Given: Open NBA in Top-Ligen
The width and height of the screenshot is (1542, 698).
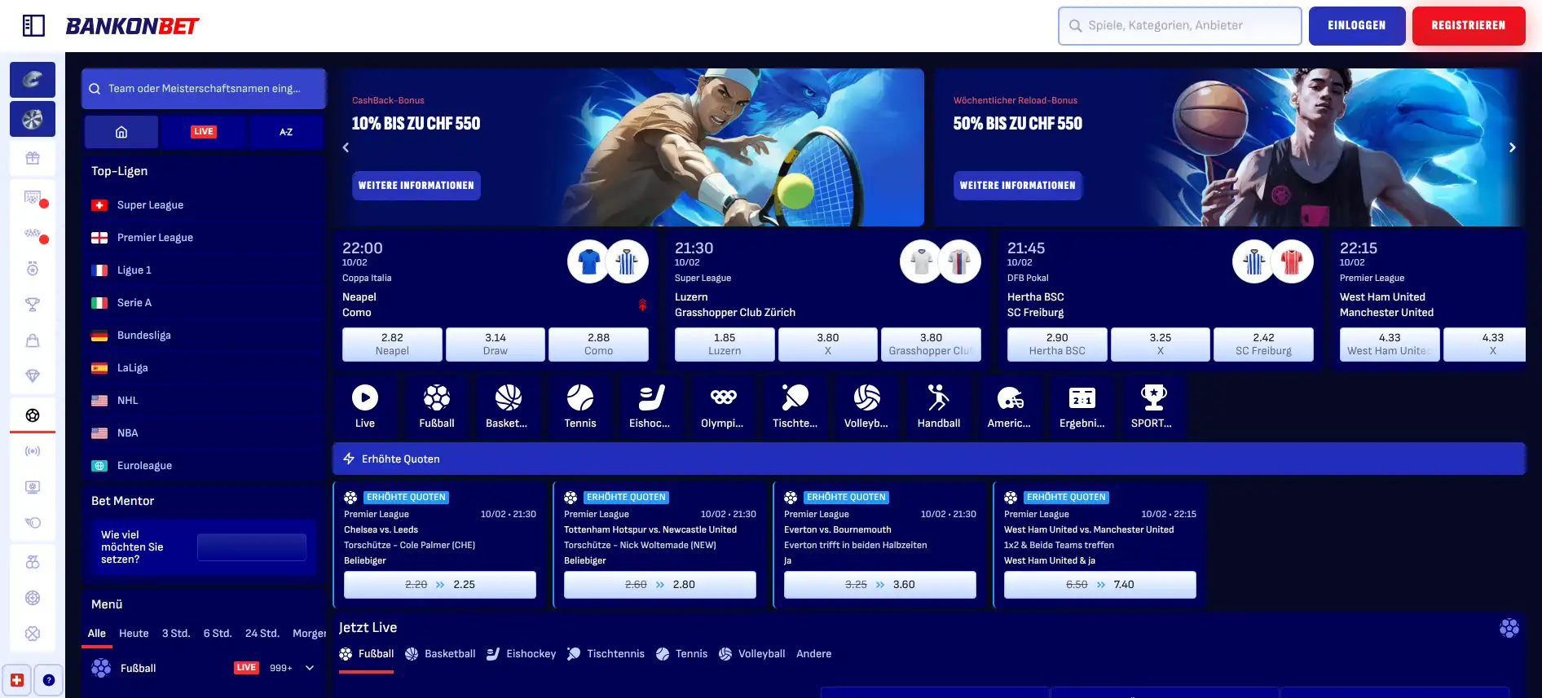Looking at the screenshot, I should pyautogui.click(x=204, y=433).
